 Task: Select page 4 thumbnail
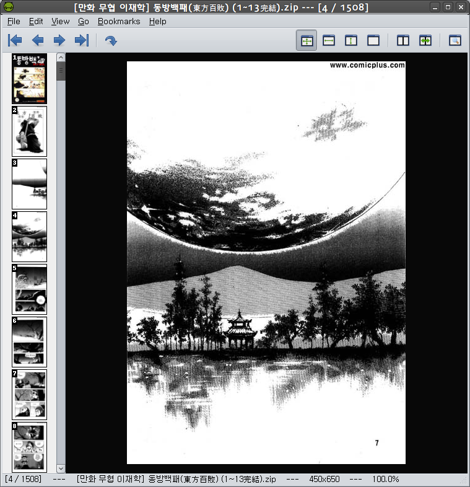tap(30, 237)
